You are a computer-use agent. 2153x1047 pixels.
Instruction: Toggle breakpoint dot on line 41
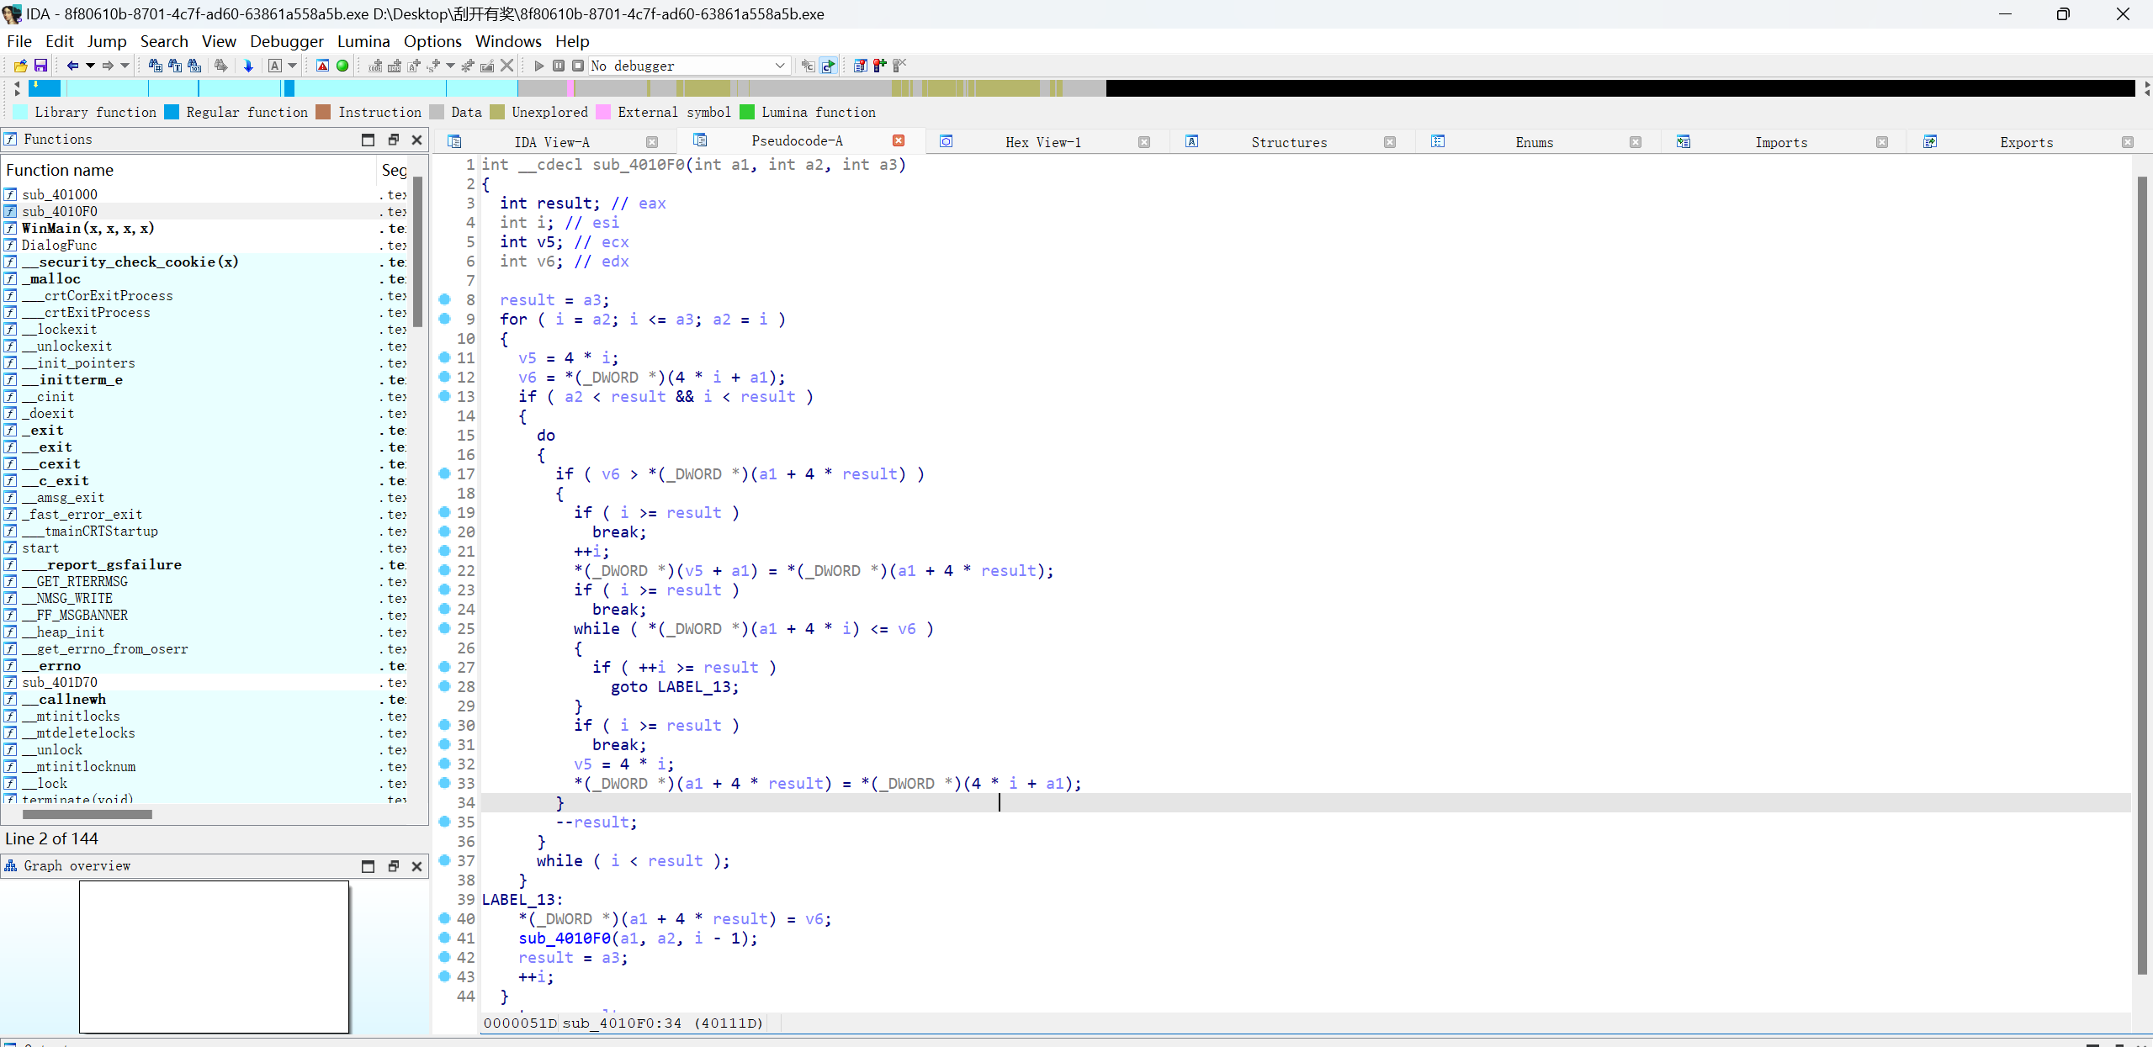pyautogui.click(x=444, y=938)
